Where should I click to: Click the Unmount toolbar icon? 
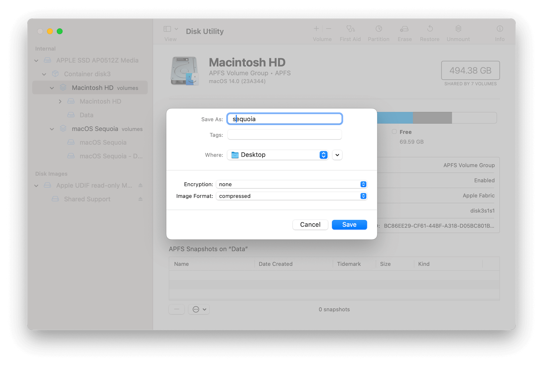tap(458, 29)
